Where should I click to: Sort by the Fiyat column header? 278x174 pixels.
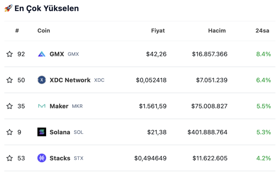pyautogui.click(x=158, y=31)
